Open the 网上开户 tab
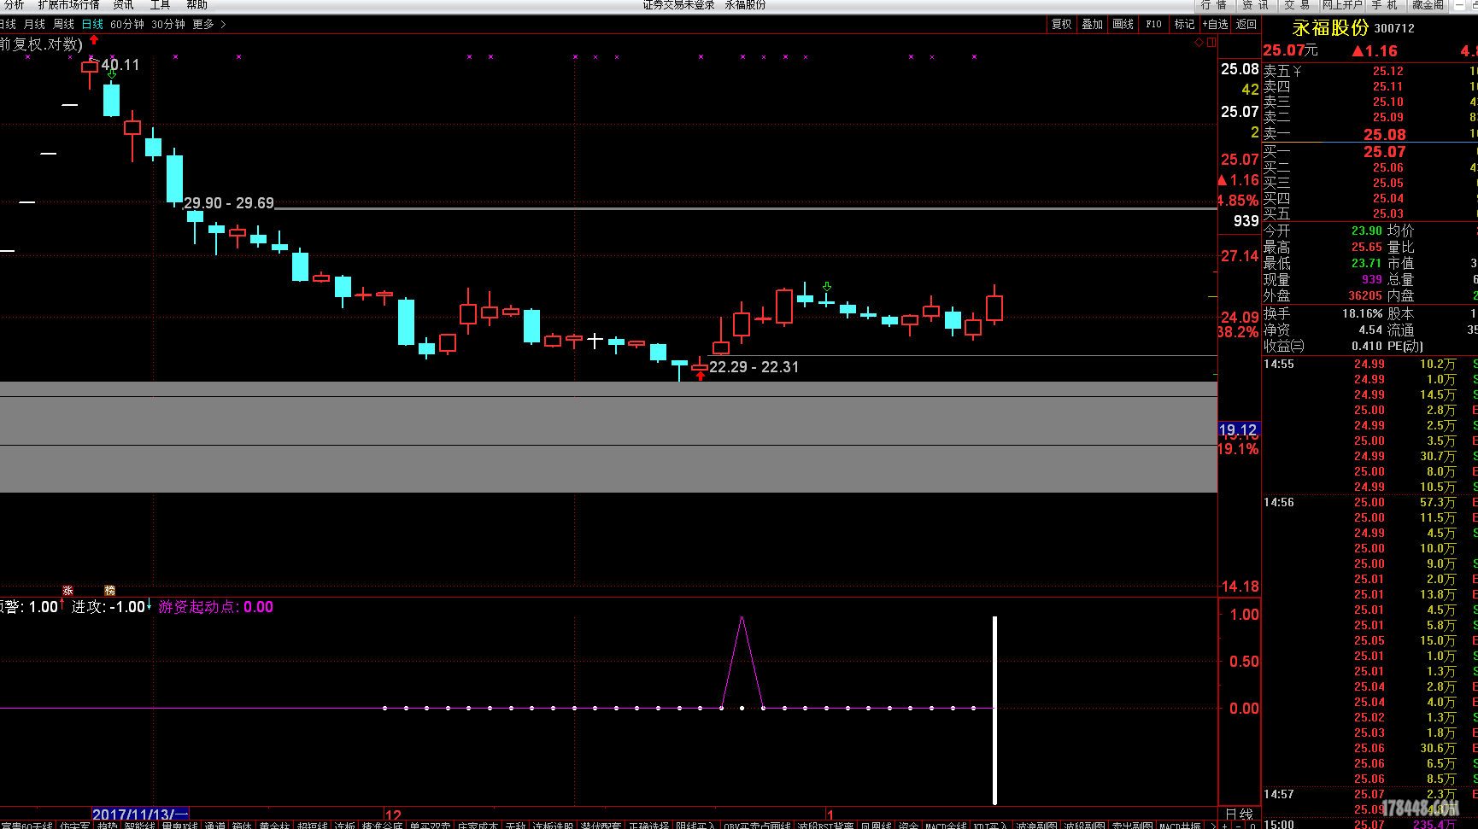 coord(1342,5)
